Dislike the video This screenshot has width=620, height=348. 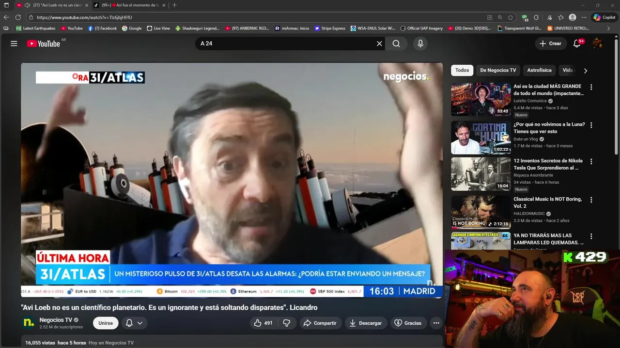point(286,323)
